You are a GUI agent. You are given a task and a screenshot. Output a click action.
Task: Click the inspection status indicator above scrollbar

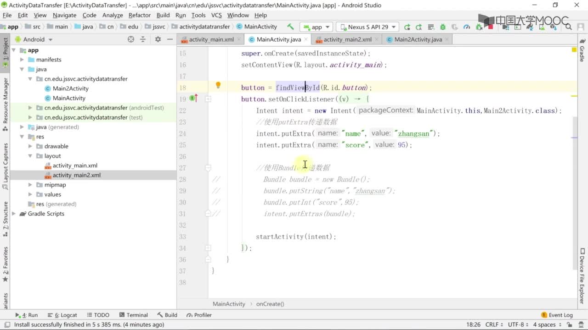click(574, 49)
